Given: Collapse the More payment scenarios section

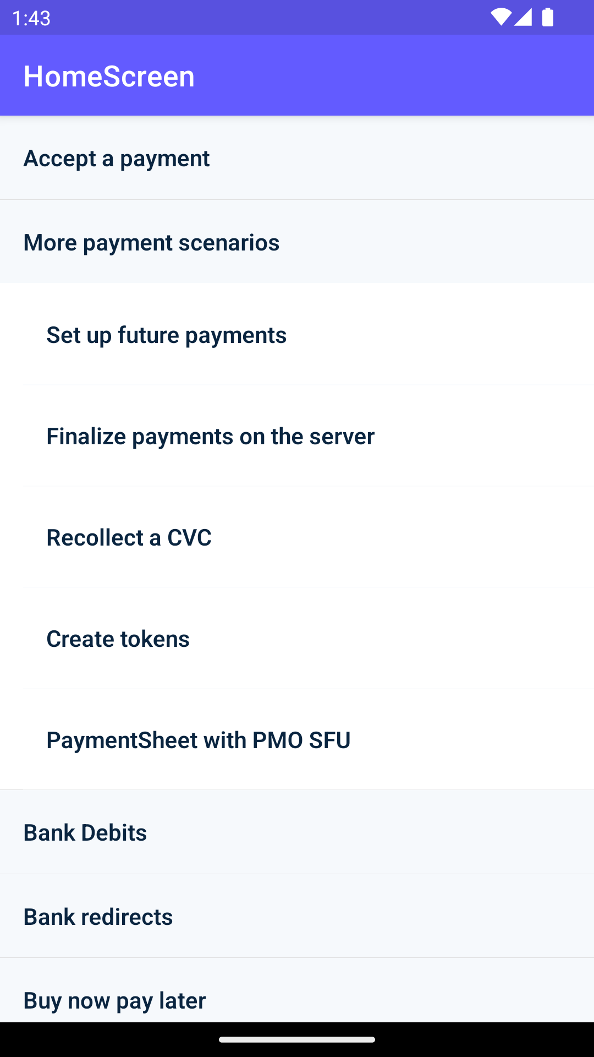Looking at the screenshot, I should [151, 243].
